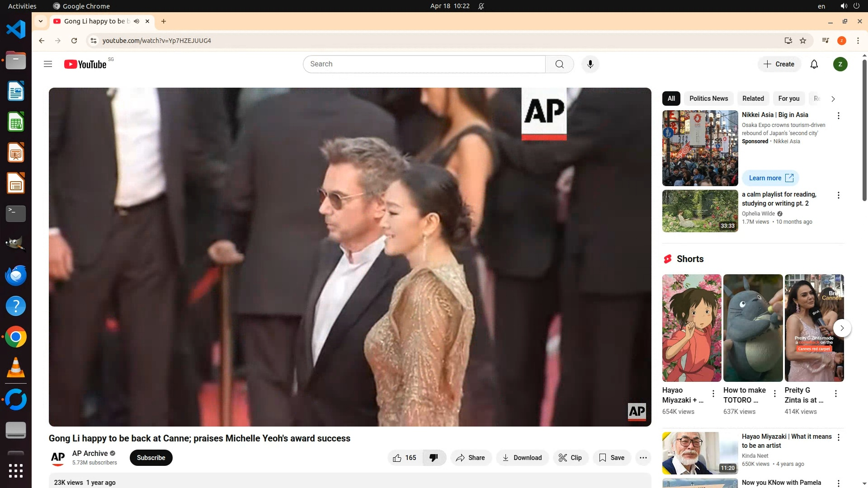This screenshot has width=868, height=488.
Task: Open the more actions ellipsis under the video
Action: [643, 458]
